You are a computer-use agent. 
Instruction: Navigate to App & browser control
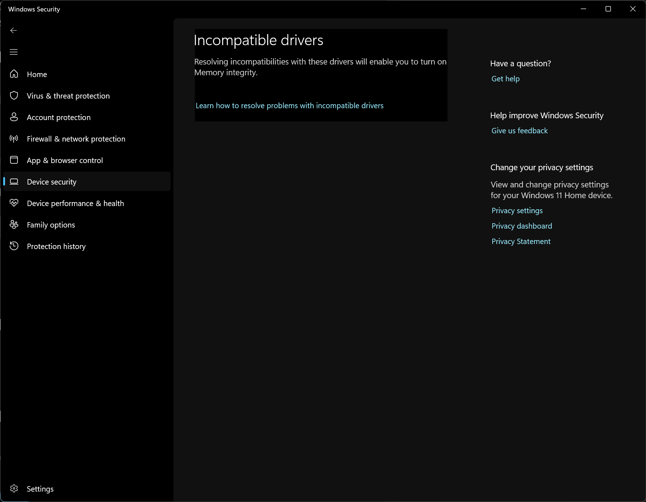coord(87,160)
